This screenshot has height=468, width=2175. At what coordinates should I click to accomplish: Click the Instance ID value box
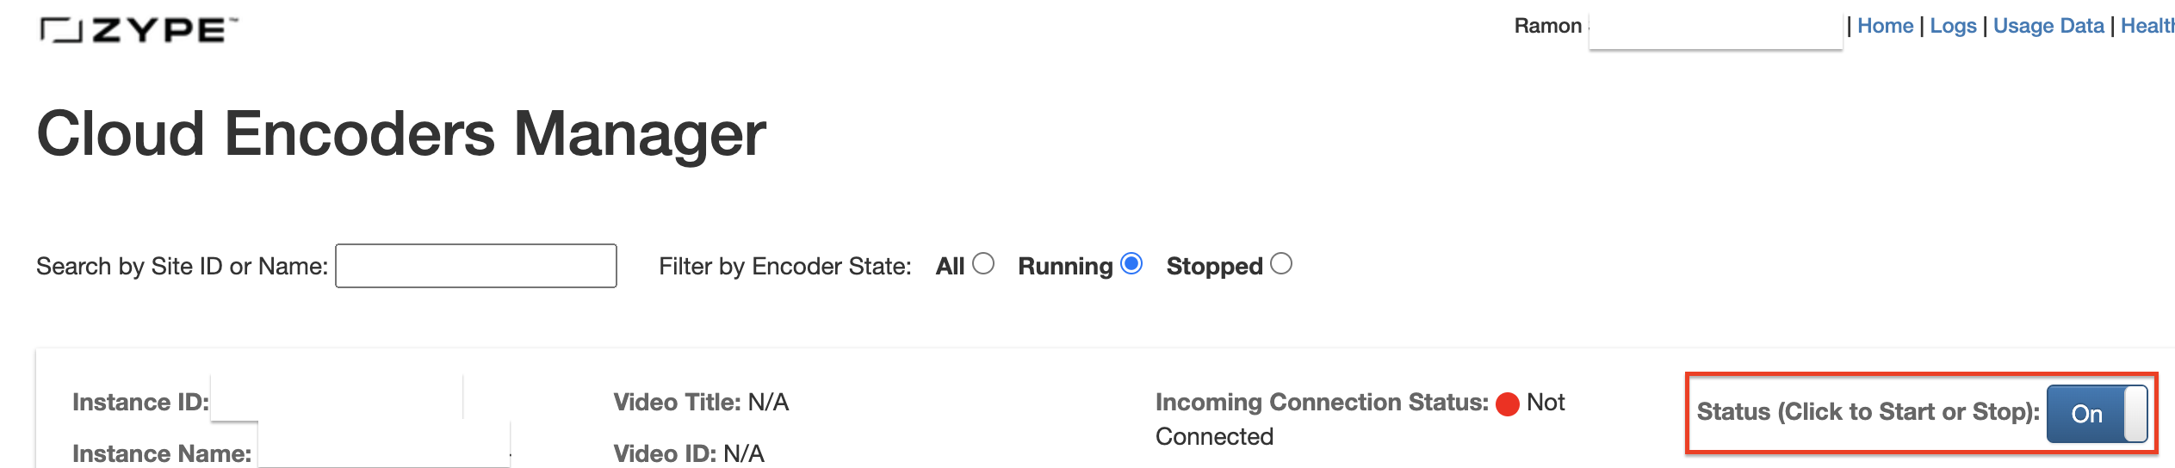coord(337,397)
